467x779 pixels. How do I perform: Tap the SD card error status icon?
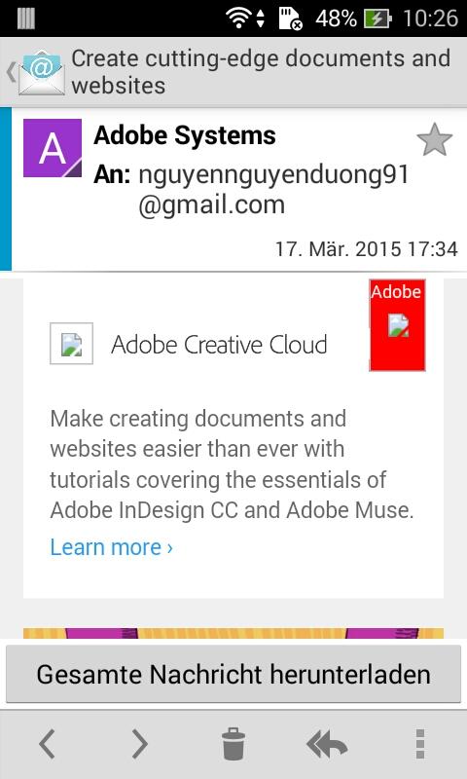pyautogui.click(x=290, y=19)
